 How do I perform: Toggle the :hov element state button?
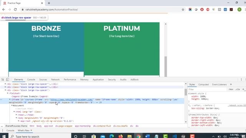tap(231, 89)
